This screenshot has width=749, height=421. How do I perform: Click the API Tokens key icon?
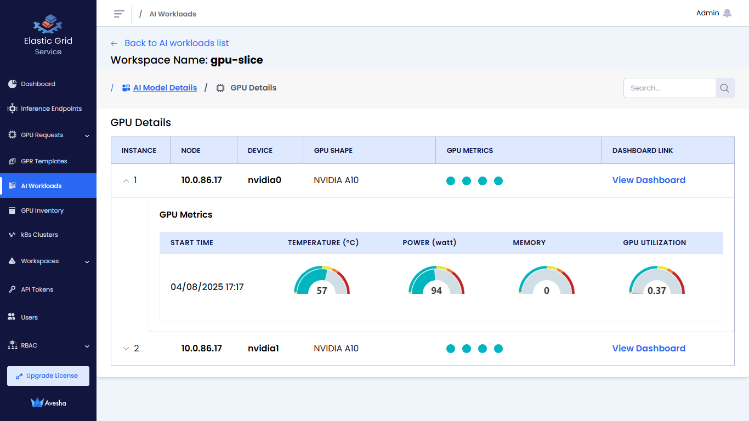(12, 289)
